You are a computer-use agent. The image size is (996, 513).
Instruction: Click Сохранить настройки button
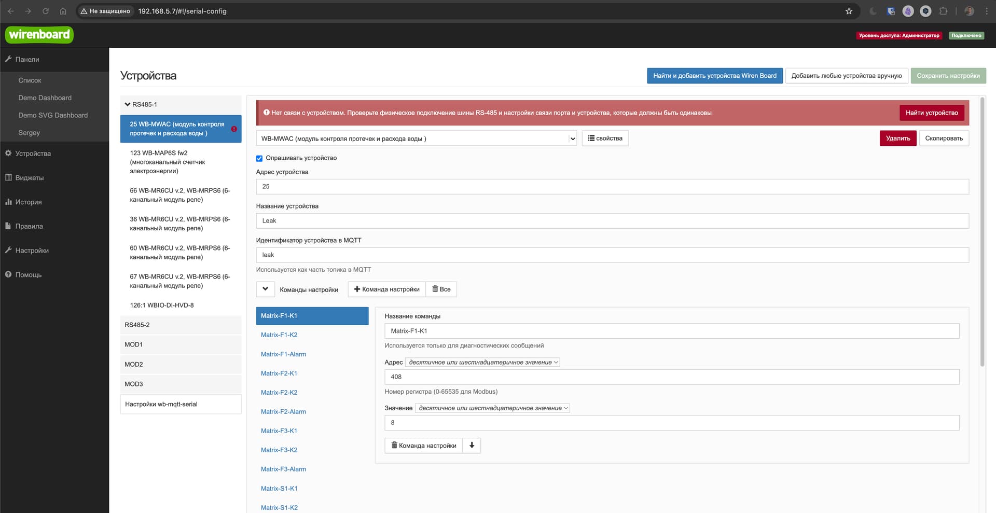tap(948, 76)
